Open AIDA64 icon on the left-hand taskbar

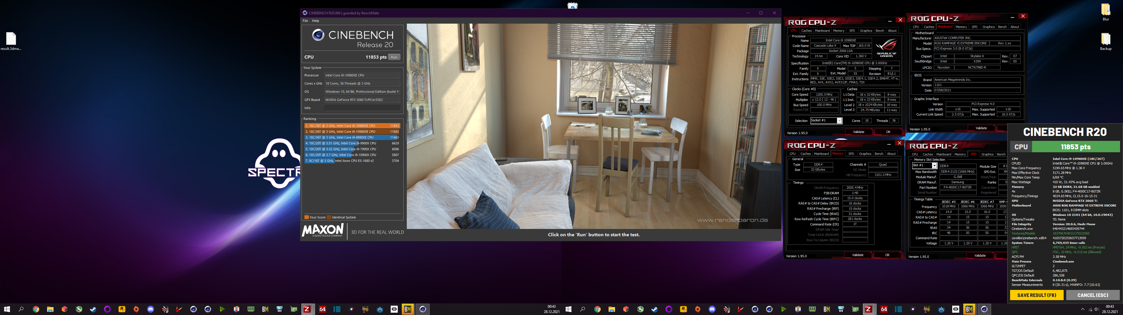[322, 309]
